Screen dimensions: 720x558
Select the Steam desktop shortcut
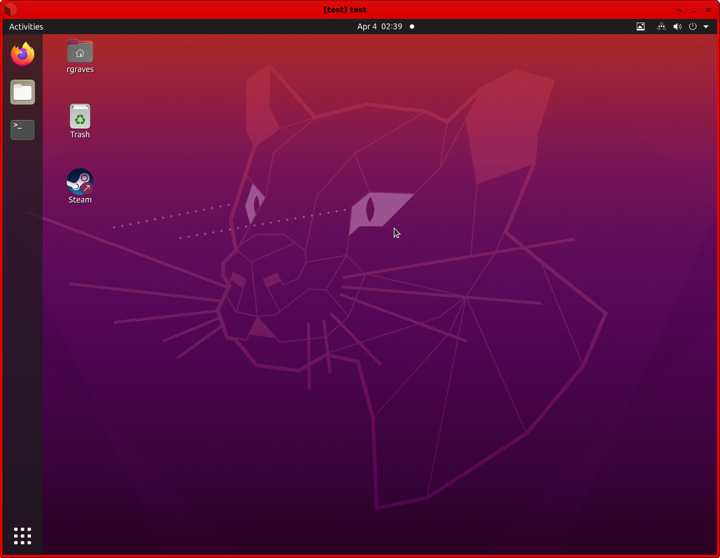(80, 182)
